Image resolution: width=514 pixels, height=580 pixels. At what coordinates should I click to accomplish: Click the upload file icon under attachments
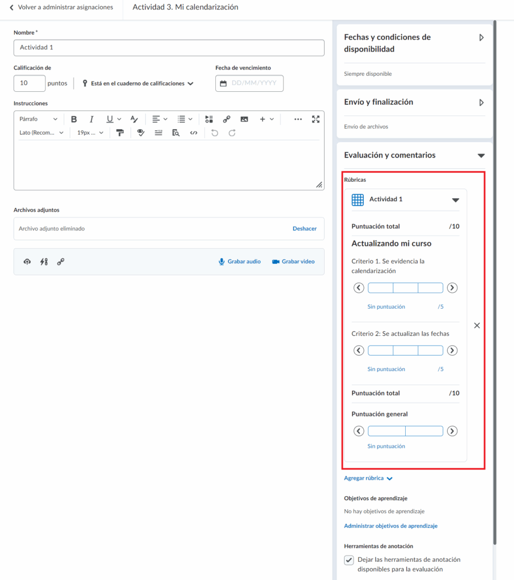27,262
